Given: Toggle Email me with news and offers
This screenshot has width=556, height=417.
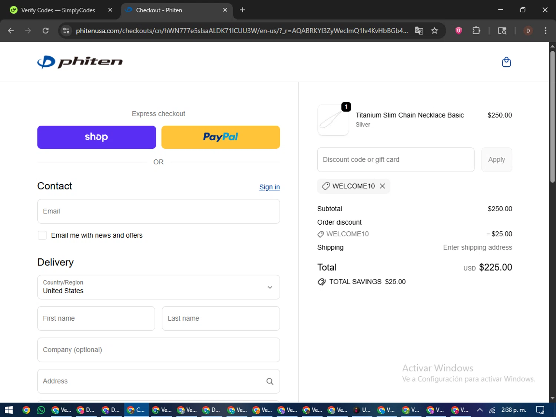Looking at the screenshot, I should pyautogui.click(x=42, y=235).
